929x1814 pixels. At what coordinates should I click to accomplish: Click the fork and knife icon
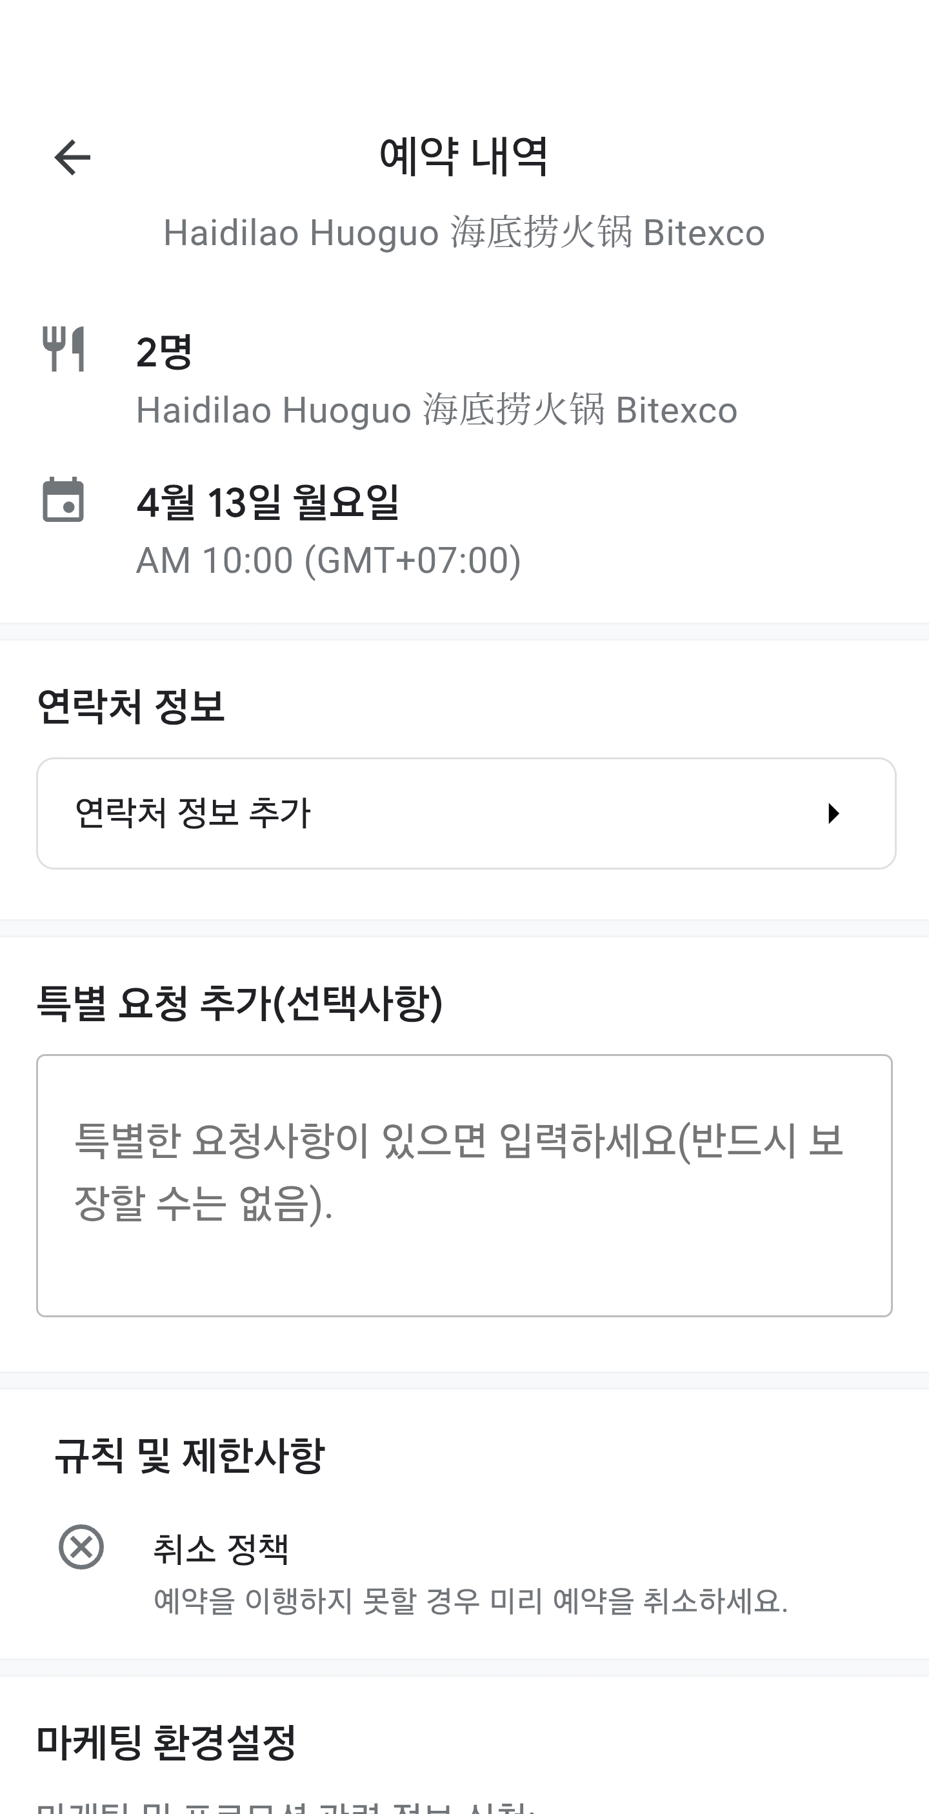pos(63,348)
